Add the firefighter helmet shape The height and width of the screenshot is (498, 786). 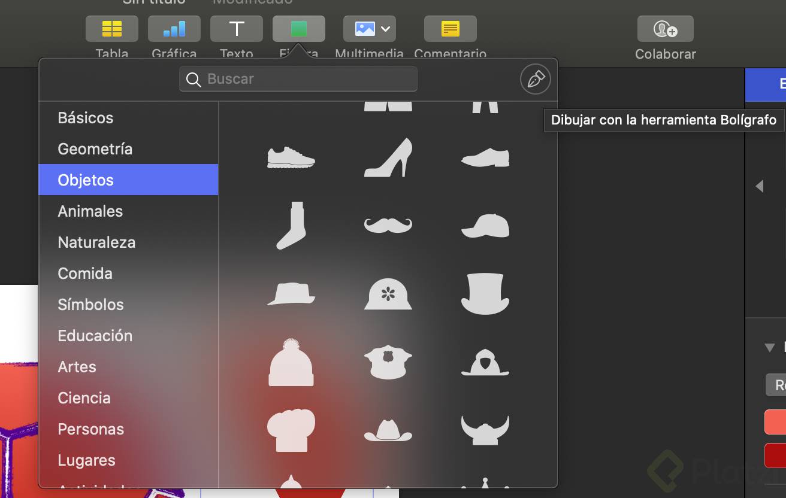pos(485,362)
